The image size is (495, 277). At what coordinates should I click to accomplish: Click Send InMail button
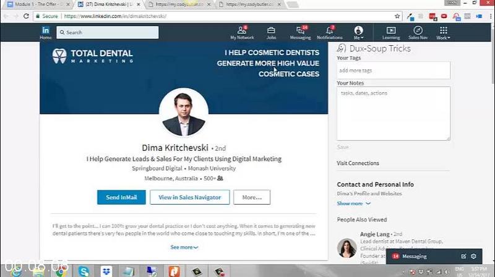coord(121,197)
